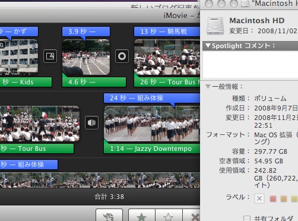Select the crowd clip above the Tour Bus track
Viewport: 298px width, 221px height.
(40, 124)
